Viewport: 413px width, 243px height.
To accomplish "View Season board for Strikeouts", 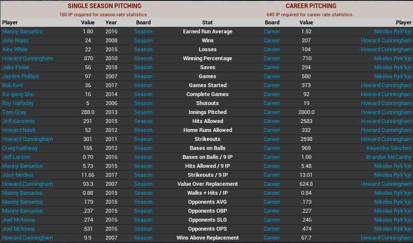I will 143,139.
